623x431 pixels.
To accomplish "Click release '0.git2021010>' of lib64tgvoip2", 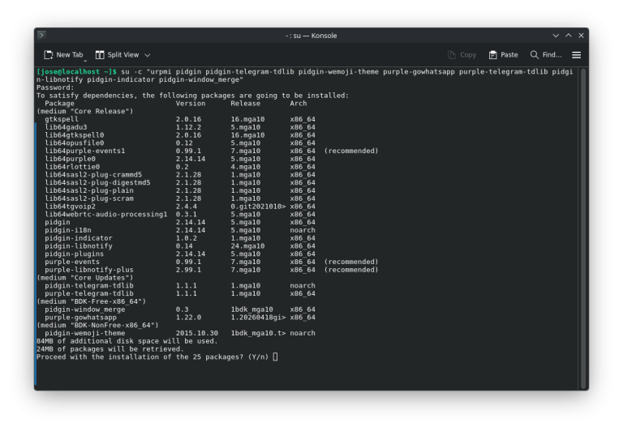I will 258,207.
